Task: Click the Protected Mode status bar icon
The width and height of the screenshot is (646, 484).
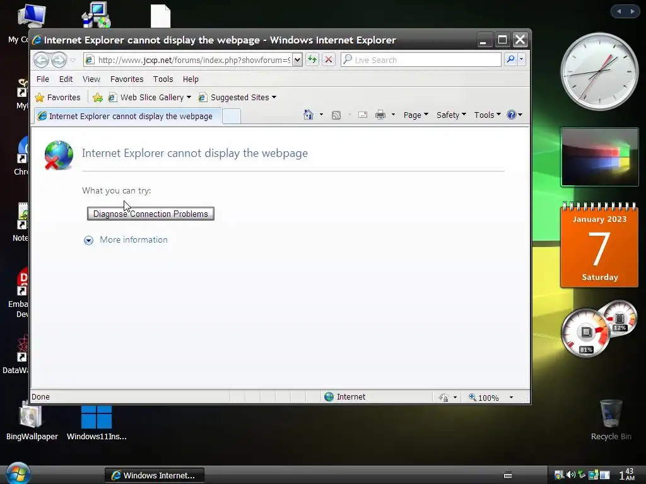Action: tap(443, 397)
